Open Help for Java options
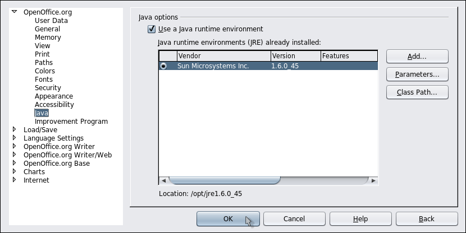Image resolution: width=466 pixels, height=233 pixels. coord(360,219)
